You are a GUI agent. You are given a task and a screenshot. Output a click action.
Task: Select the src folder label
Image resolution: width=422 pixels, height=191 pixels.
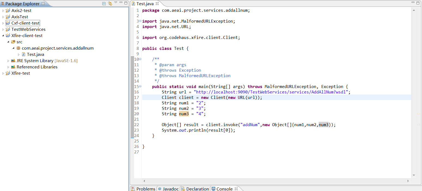[x=19, y=42]
